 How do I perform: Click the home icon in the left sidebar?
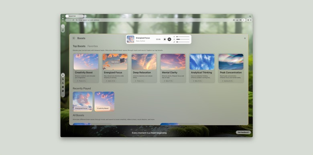pyautogui.click(x=63, y=26)
